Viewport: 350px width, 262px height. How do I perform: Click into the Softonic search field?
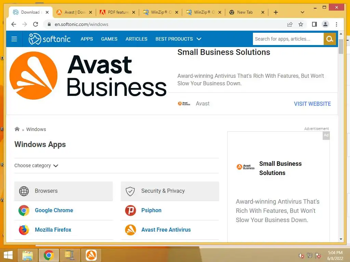coord(288,39)
